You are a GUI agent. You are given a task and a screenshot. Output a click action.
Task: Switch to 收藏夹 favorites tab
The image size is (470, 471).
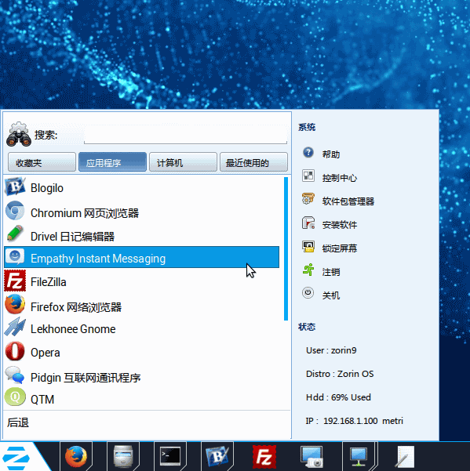tap(42, 162)
